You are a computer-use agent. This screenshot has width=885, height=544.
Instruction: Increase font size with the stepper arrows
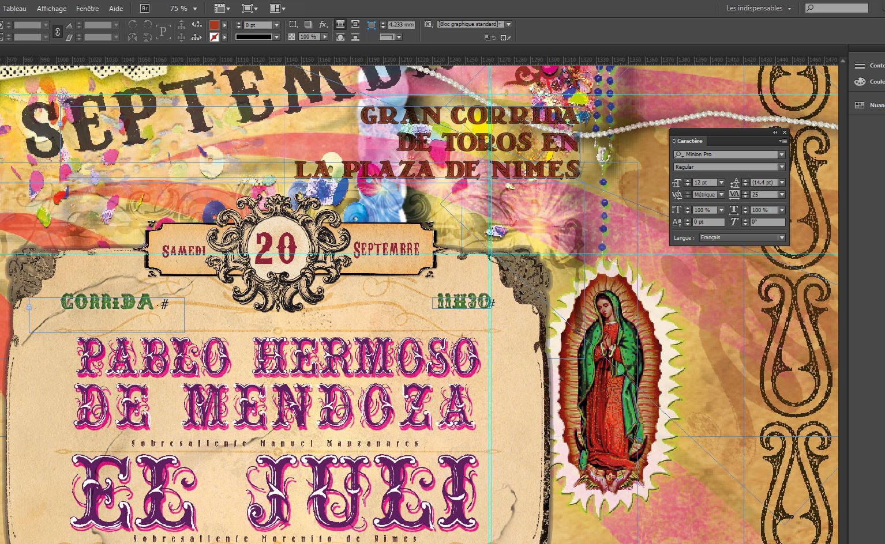pos(687,183)
